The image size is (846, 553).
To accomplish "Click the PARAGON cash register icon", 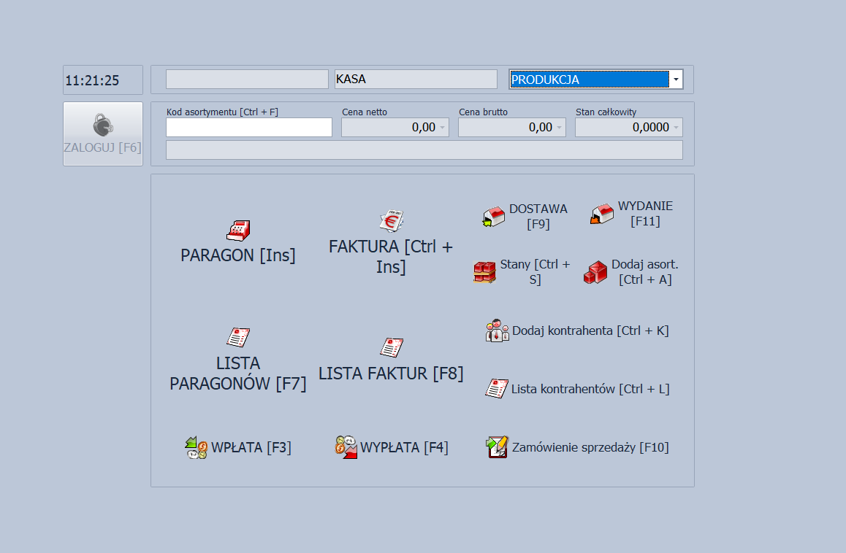I will pos(238,230).
